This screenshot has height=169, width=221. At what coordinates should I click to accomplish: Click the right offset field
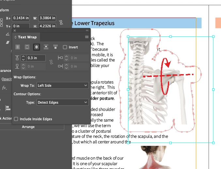(79, 66)
